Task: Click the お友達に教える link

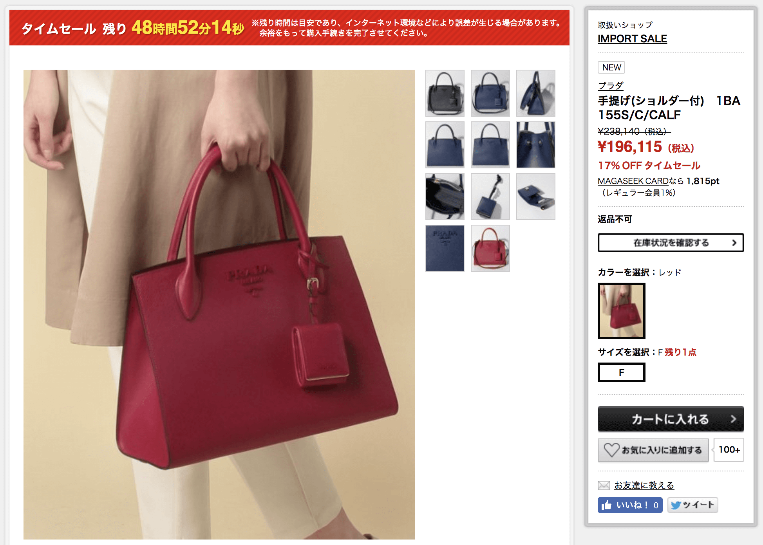Action: [644, 485]
